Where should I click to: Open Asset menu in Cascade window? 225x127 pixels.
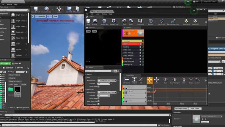pyautogui.click(x=97, y=14)
